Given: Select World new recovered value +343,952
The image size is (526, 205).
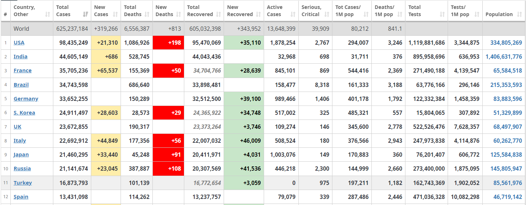Looking at the screenshot, I should pyautogui.click(x=249, y=29).
